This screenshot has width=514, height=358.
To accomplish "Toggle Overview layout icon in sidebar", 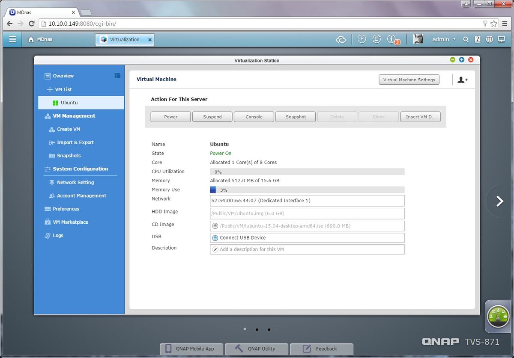I will [x=117, y=76].
